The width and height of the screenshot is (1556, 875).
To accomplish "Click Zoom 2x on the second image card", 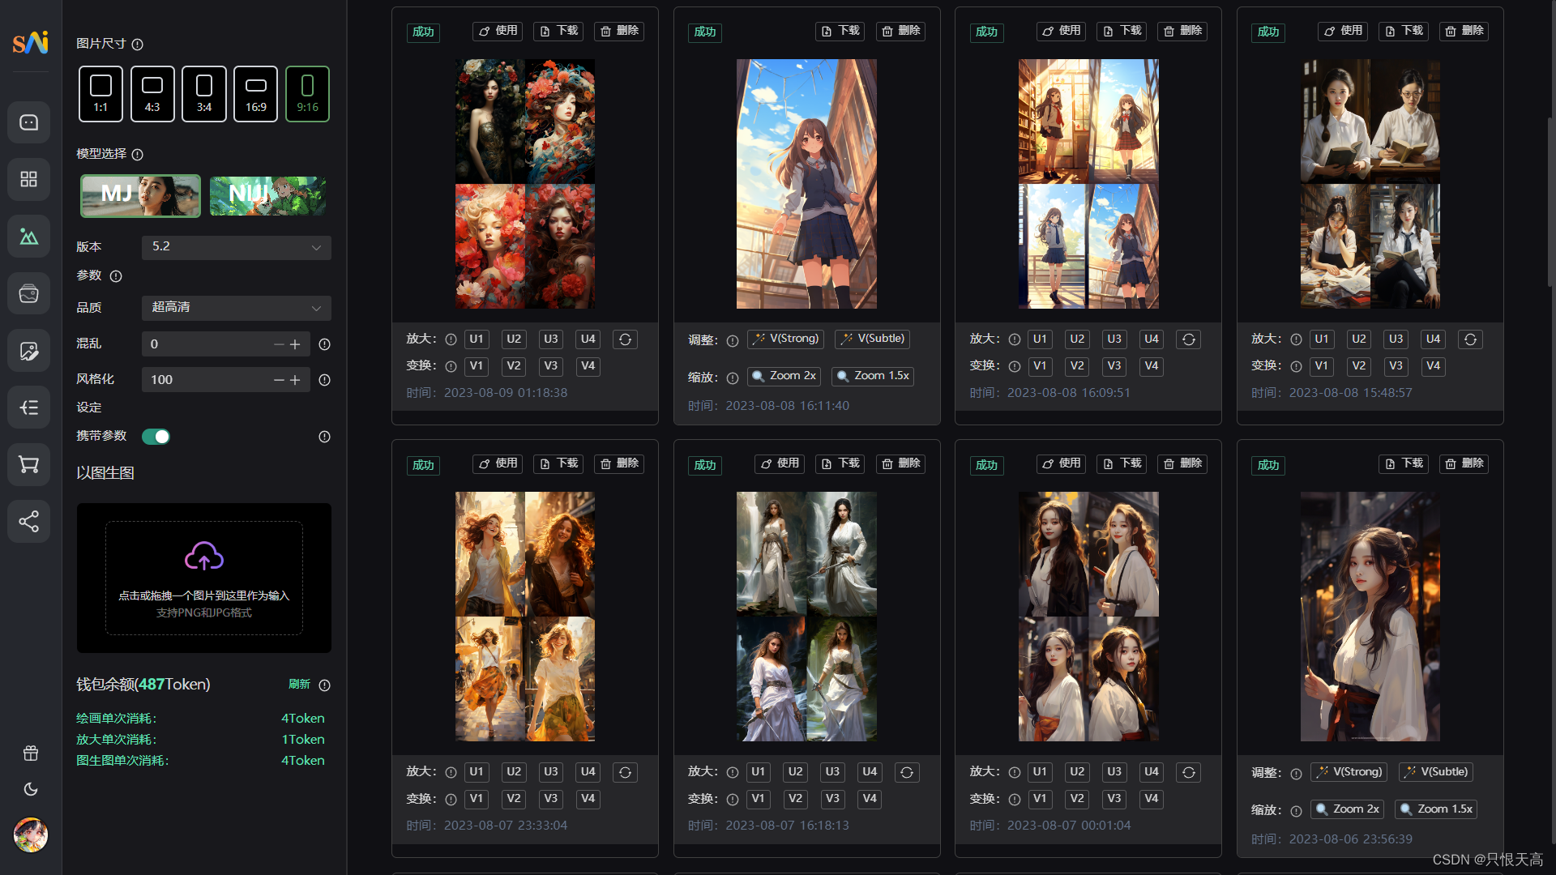I will coord(784,376).
